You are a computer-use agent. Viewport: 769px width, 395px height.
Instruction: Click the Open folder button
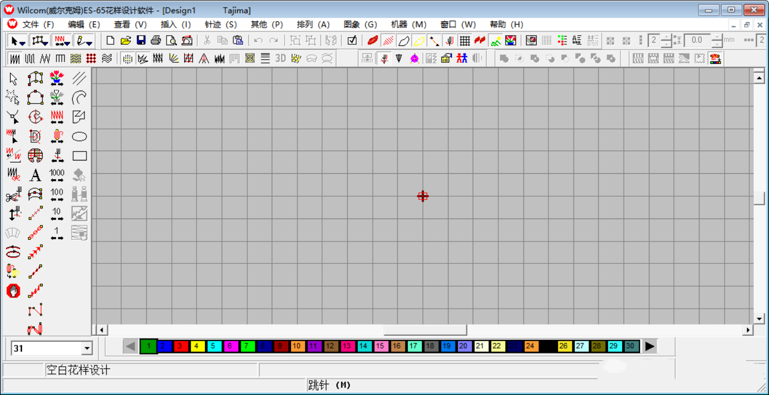[x=125, y=41]
